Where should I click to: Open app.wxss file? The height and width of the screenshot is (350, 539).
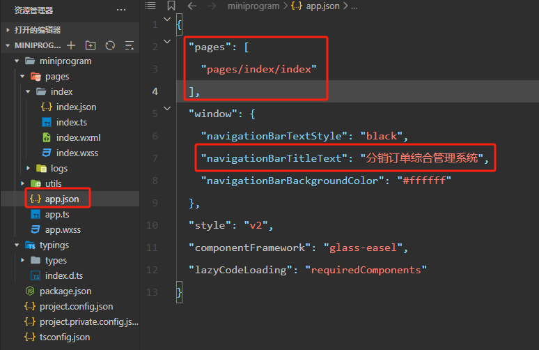(x=63, y=229)
